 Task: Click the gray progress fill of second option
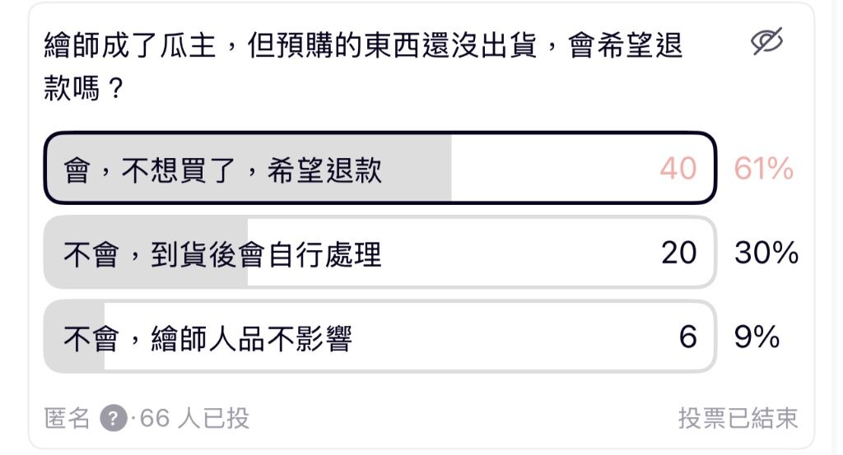coord(146,253)
